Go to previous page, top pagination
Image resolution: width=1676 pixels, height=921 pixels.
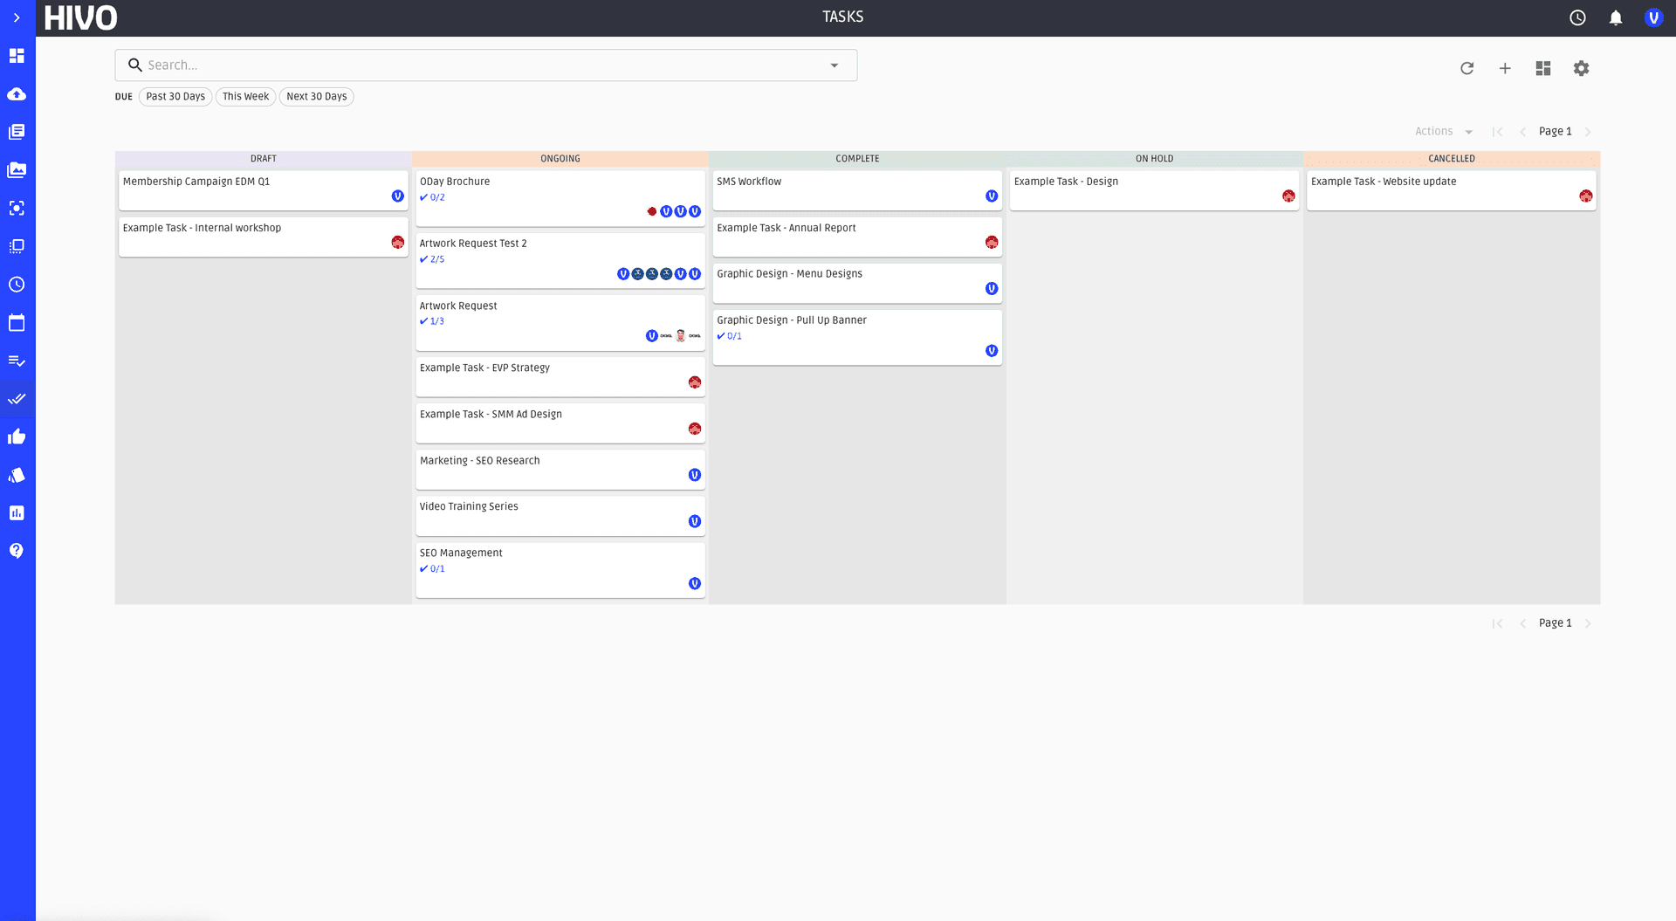click(1522, 132)
